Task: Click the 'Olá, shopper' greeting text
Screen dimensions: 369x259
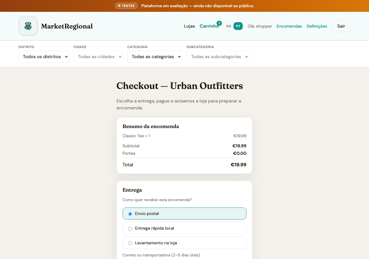Action: (260, 26)
